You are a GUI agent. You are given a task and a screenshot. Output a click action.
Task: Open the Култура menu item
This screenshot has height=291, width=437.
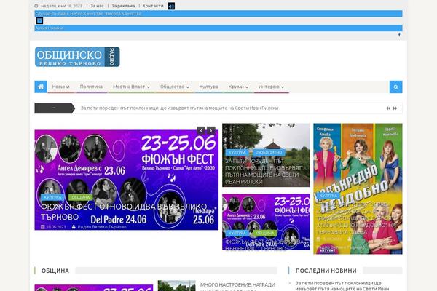click(x=209, y=87)
